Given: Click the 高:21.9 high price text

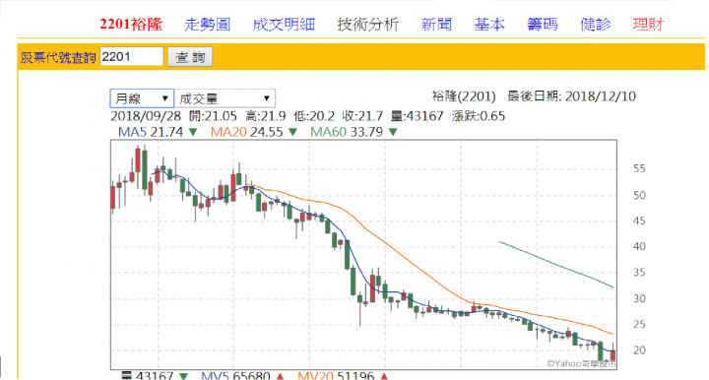Looking at the screenshot, I should click(266, 116).
